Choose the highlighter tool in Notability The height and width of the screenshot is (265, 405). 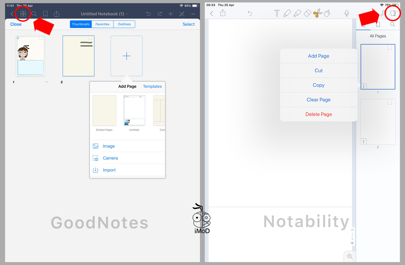click(297, 13)
